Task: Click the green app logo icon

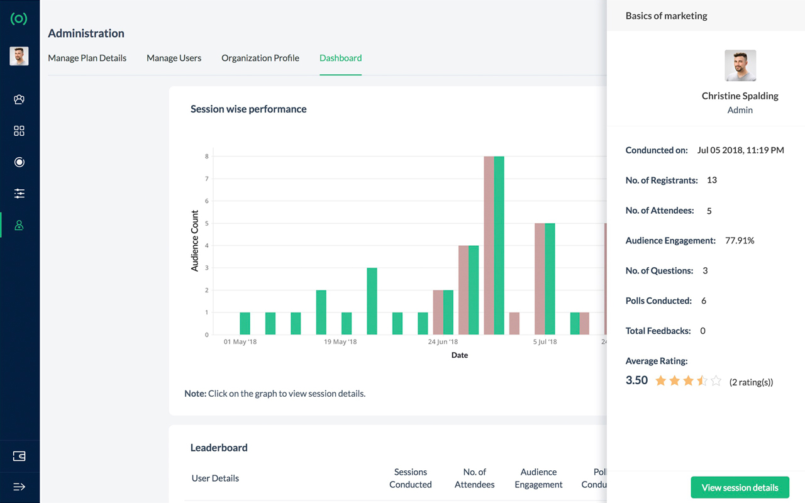Action: pos(19,19)
